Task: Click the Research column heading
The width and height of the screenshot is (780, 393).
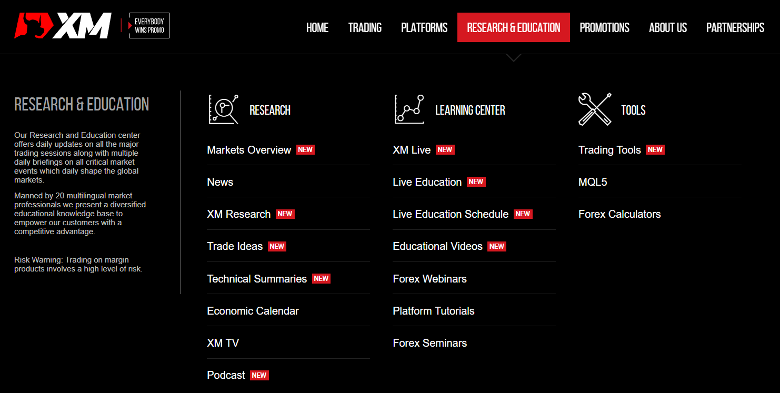Action: point(270,110)
